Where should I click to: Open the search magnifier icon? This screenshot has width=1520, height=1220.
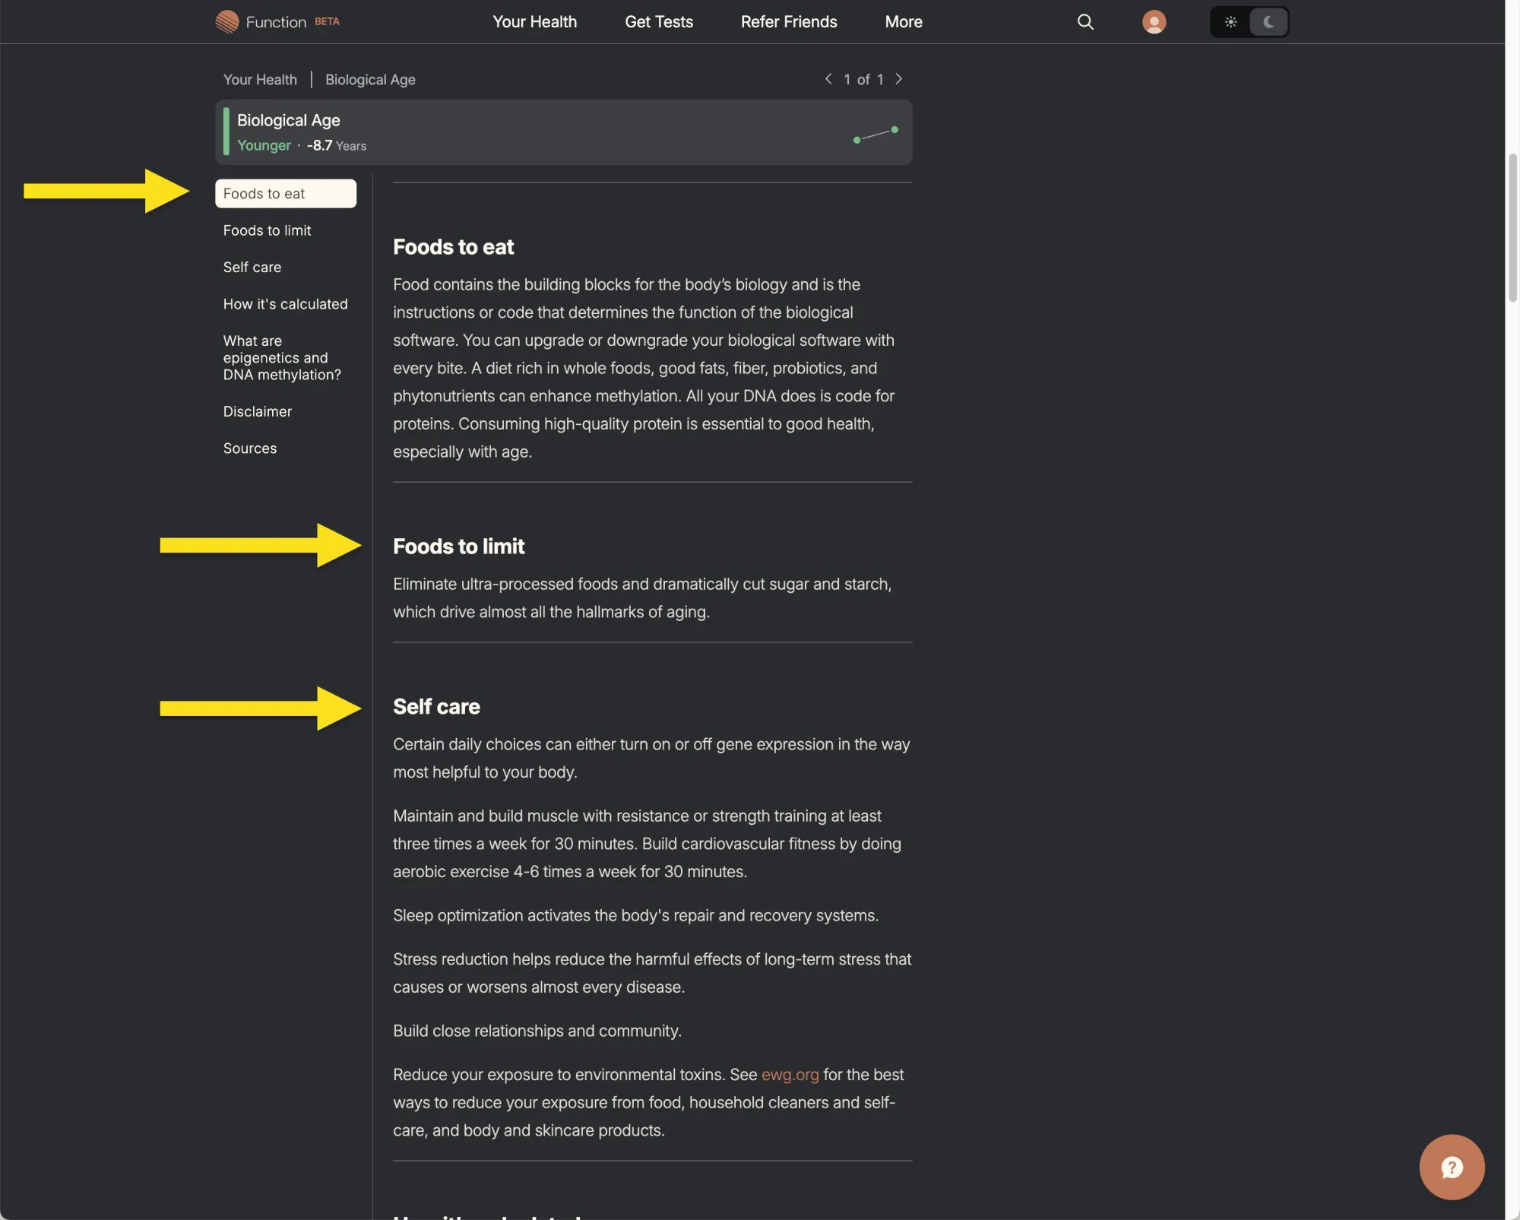click(1085, 21)
